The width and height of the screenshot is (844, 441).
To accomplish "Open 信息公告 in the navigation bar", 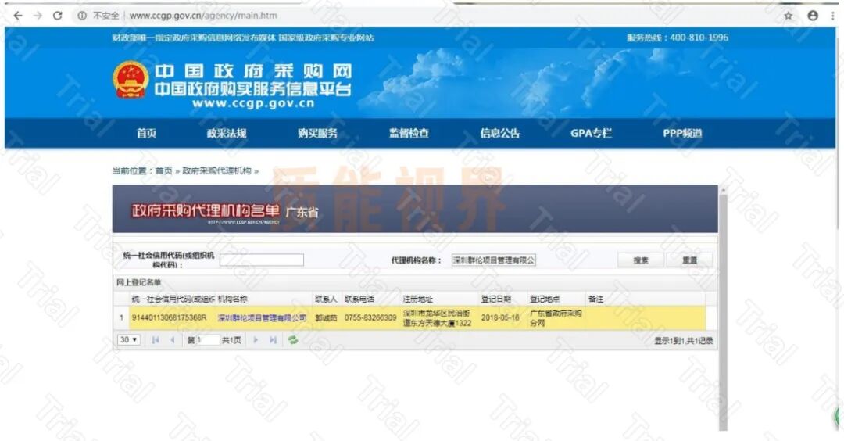I will [x=500, y=133].
